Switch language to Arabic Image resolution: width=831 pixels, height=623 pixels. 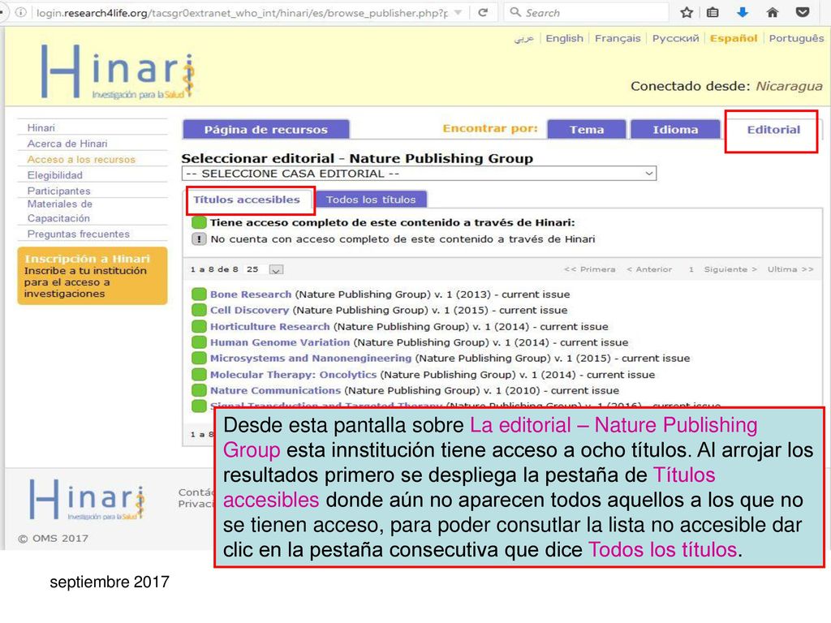[523, 38]
